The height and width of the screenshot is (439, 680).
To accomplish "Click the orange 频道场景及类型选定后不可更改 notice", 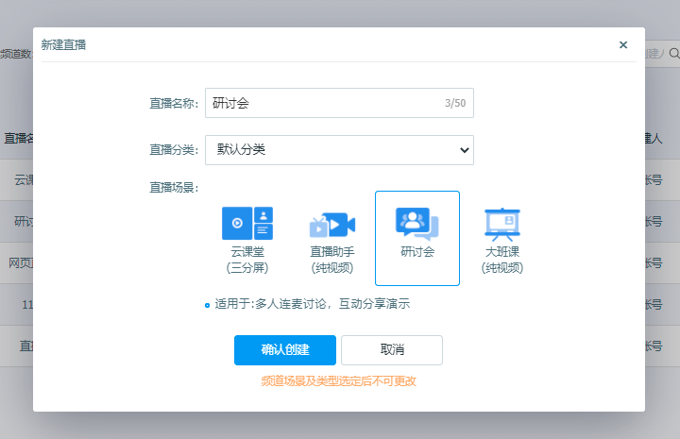I will pyautogui.click(x=339, y=381).
